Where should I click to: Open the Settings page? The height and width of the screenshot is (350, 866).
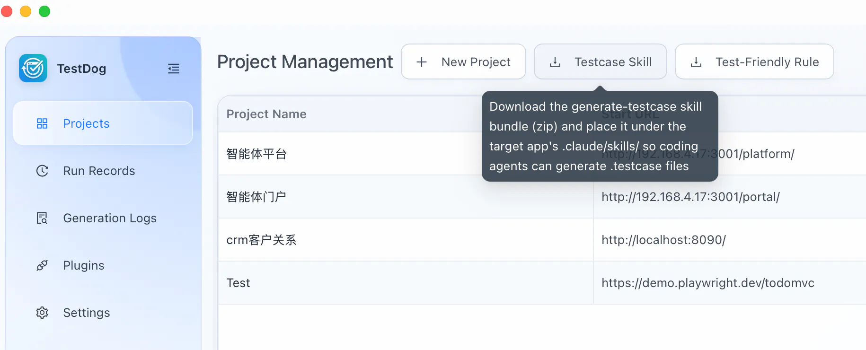pyautogui.click(x=103, y=313)
